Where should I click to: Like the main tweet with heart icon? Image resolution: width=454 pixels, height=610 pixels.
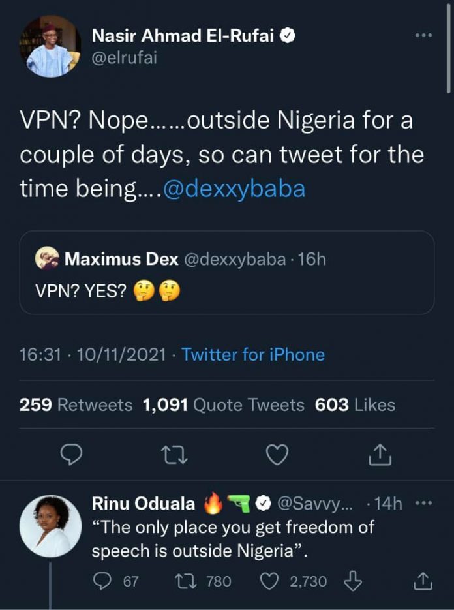[x=278, y=455]
